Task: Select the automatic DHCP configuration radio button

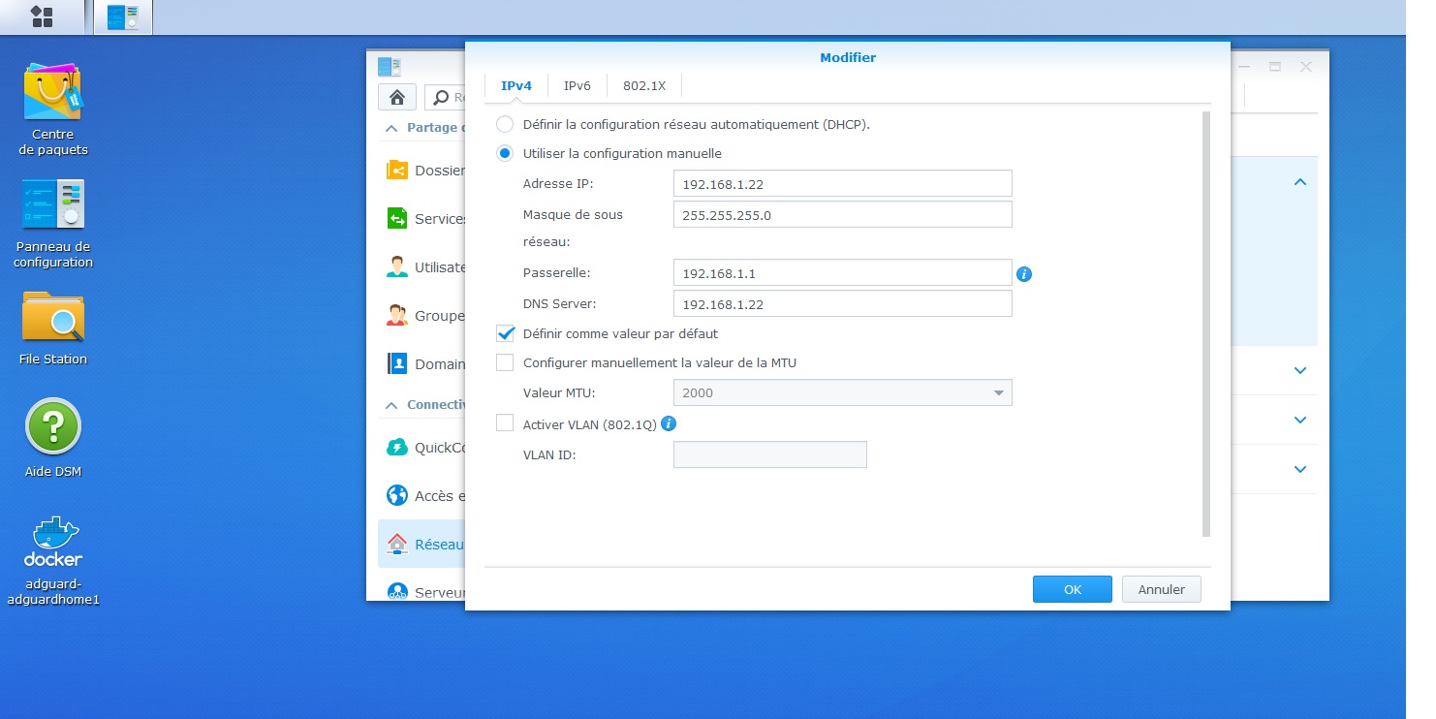Action: tap(505, 124)
